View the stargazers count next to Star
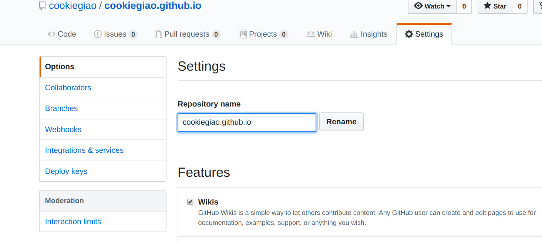The width and height of the screenshot is (542, 243). [x=519, y=6]
